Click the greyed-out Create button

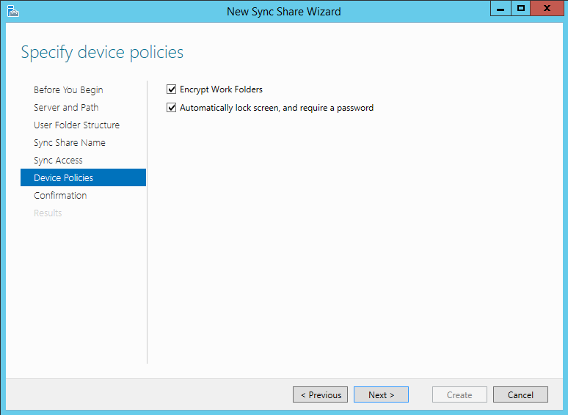pos(459,394)
